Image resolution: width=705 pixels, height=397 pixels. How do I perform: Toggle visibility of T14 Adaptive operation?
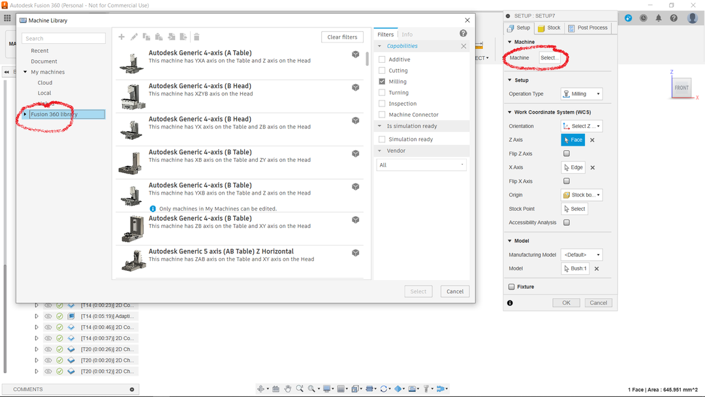[48, 316]
